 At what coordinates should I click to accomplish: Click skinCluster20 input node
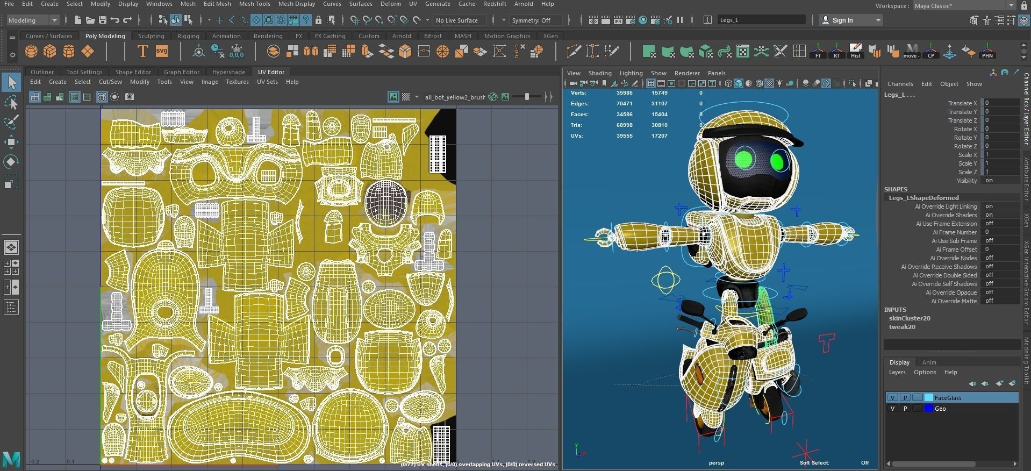click(x=910, y=318)
